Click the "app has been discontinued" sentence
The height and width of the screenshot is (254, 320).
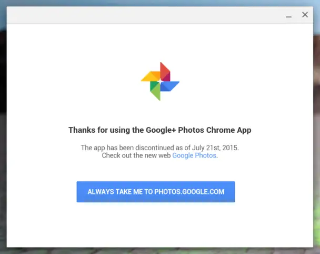click(x=160, y=148)
